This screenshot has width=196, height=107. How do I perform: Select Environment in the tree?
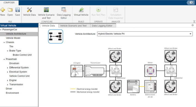pos(12,93)
